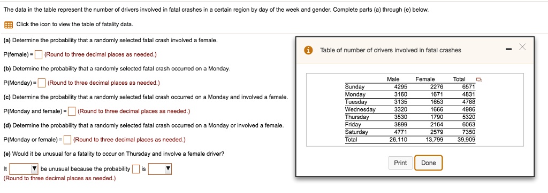The image size is (548, 193).
Task: Minimize the fatal crashes table dialog
Action: tap(508, 49)
